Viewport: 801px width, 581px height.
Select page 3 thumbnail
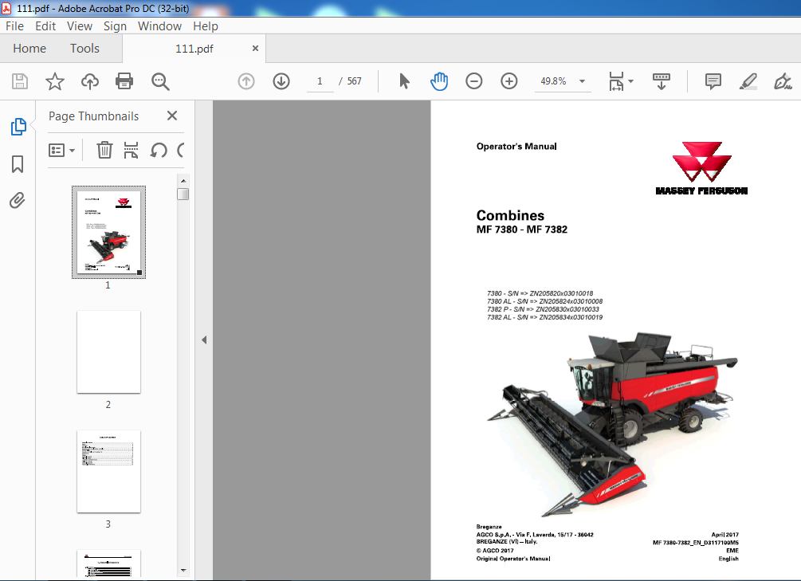pos(109,472)
